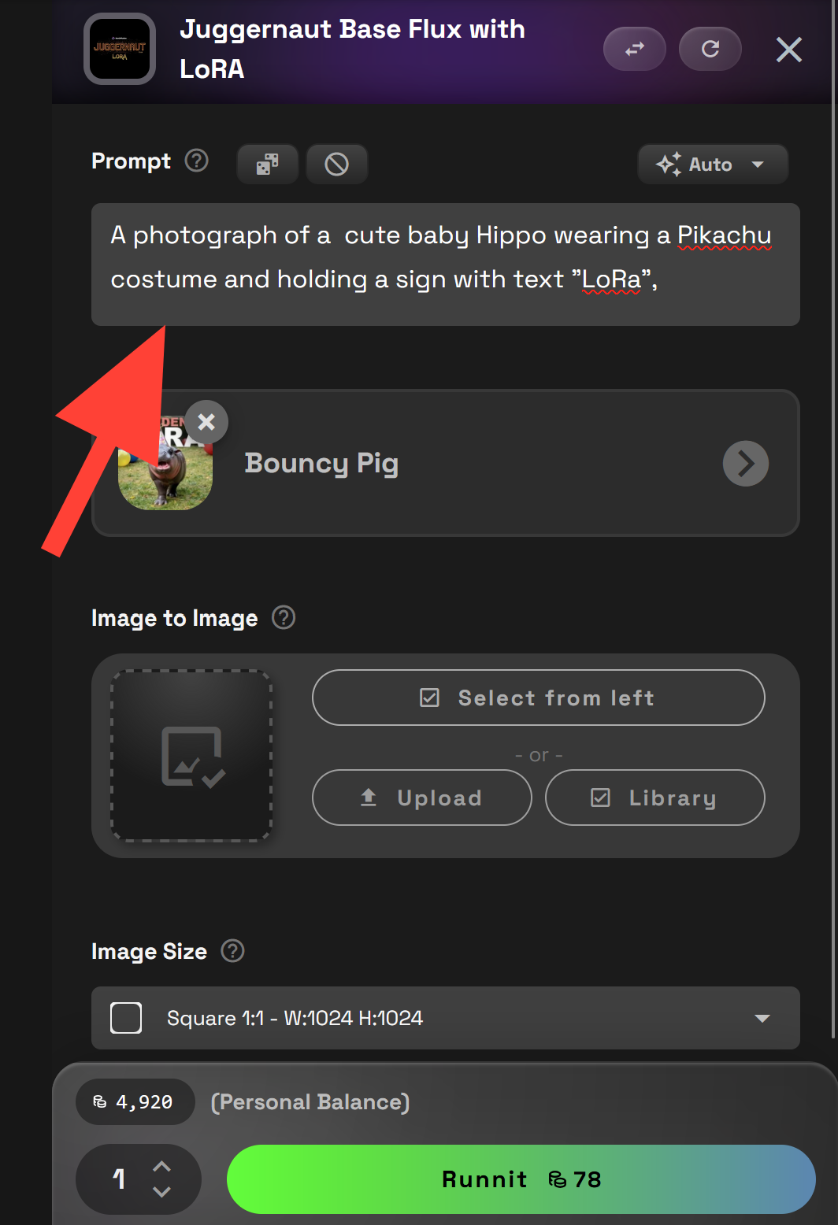Expand the Image Size Square 1:1 dropdown
The height and width of the screenshot is (1225, 838).
click(446, 1018)
